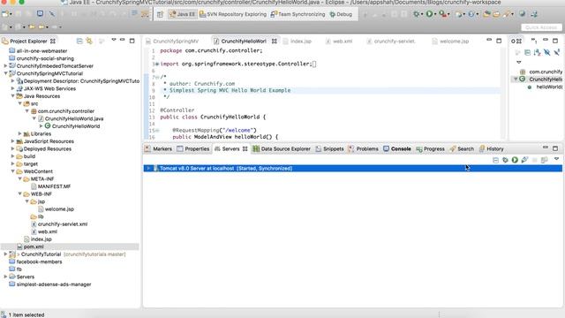This screenshot has width=565, height=318.
Task: Minimize the Project Explorer view
Action: coord(123,40)
